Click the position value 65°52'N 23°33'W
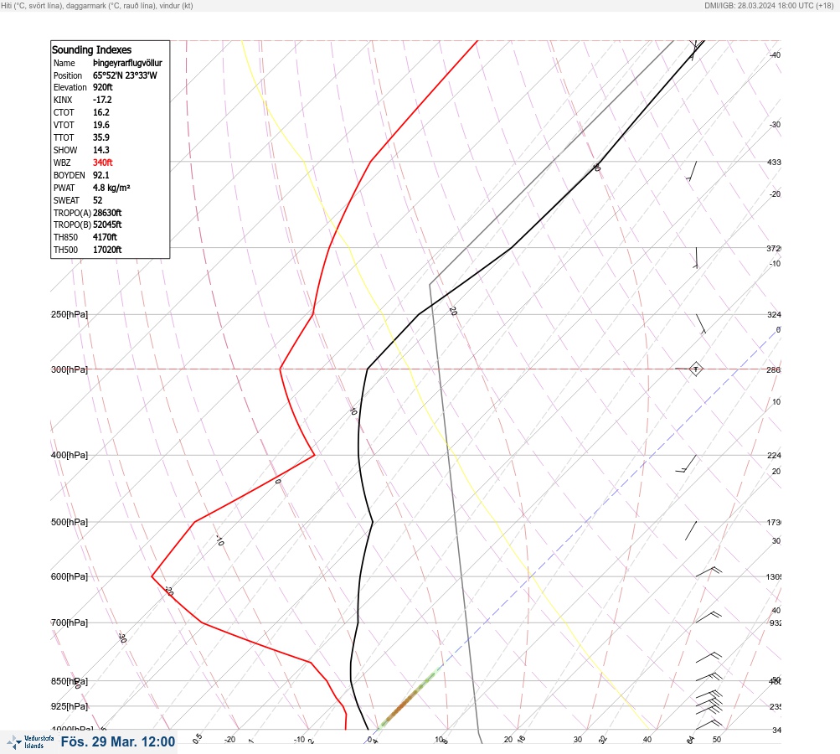Screen dimensions: 840x754 click(125, 75)
